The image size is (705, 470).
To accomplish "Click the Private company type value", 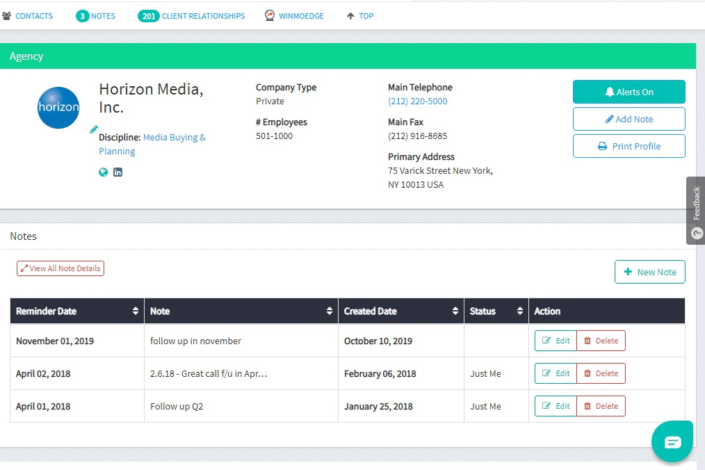I will pyautogui.click(x=270, y=102).
